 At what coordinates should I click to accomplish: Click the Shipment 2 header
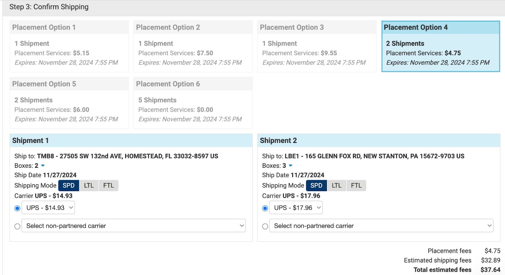379,141
